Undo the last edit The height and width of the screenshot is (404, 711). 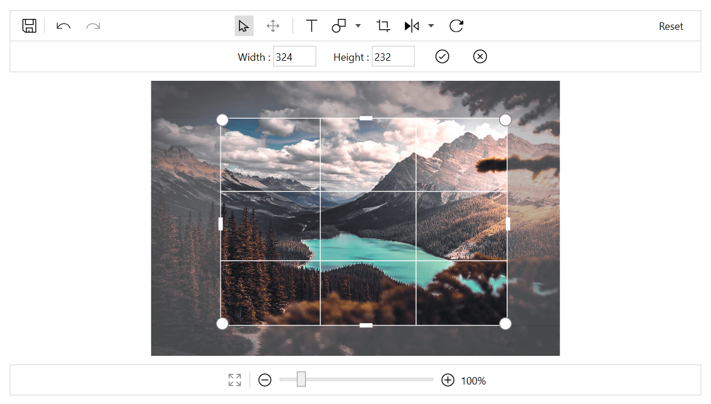(64, 26)
